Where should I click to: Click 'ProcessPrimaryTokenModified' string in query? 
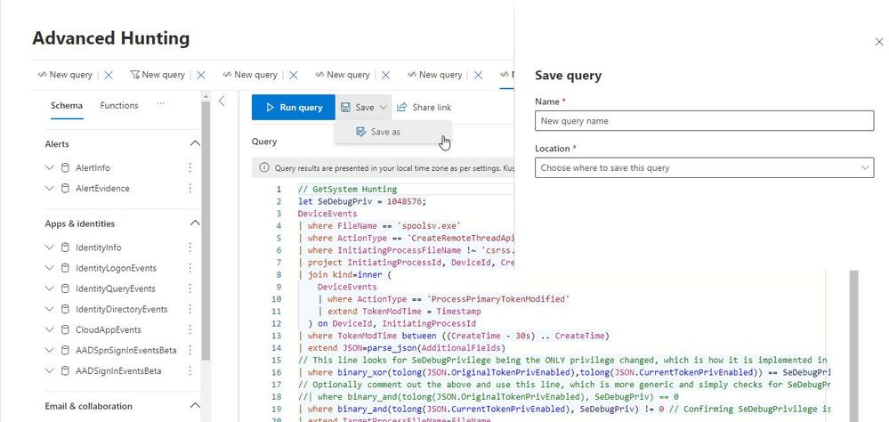[x=498, y=299]
